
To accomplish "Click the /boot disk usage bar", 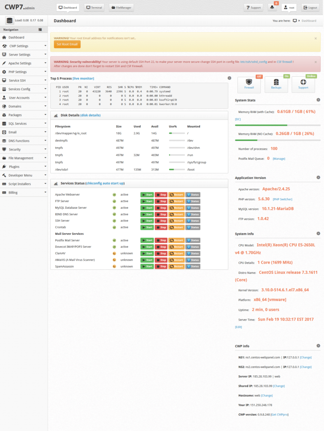I will pyautogui.click(x=177, y=170).
